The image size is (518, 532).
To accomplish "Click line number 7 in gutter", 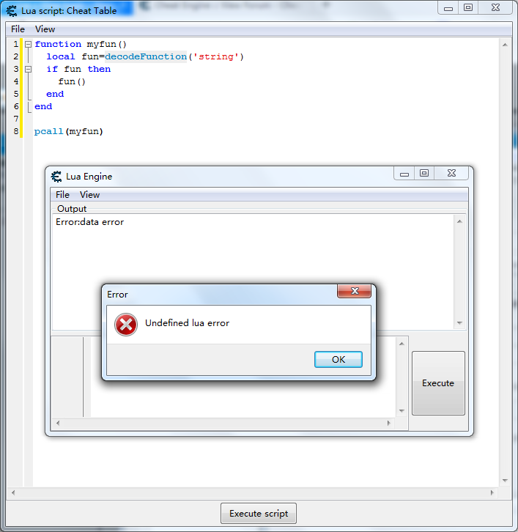I will click(15, 119).
